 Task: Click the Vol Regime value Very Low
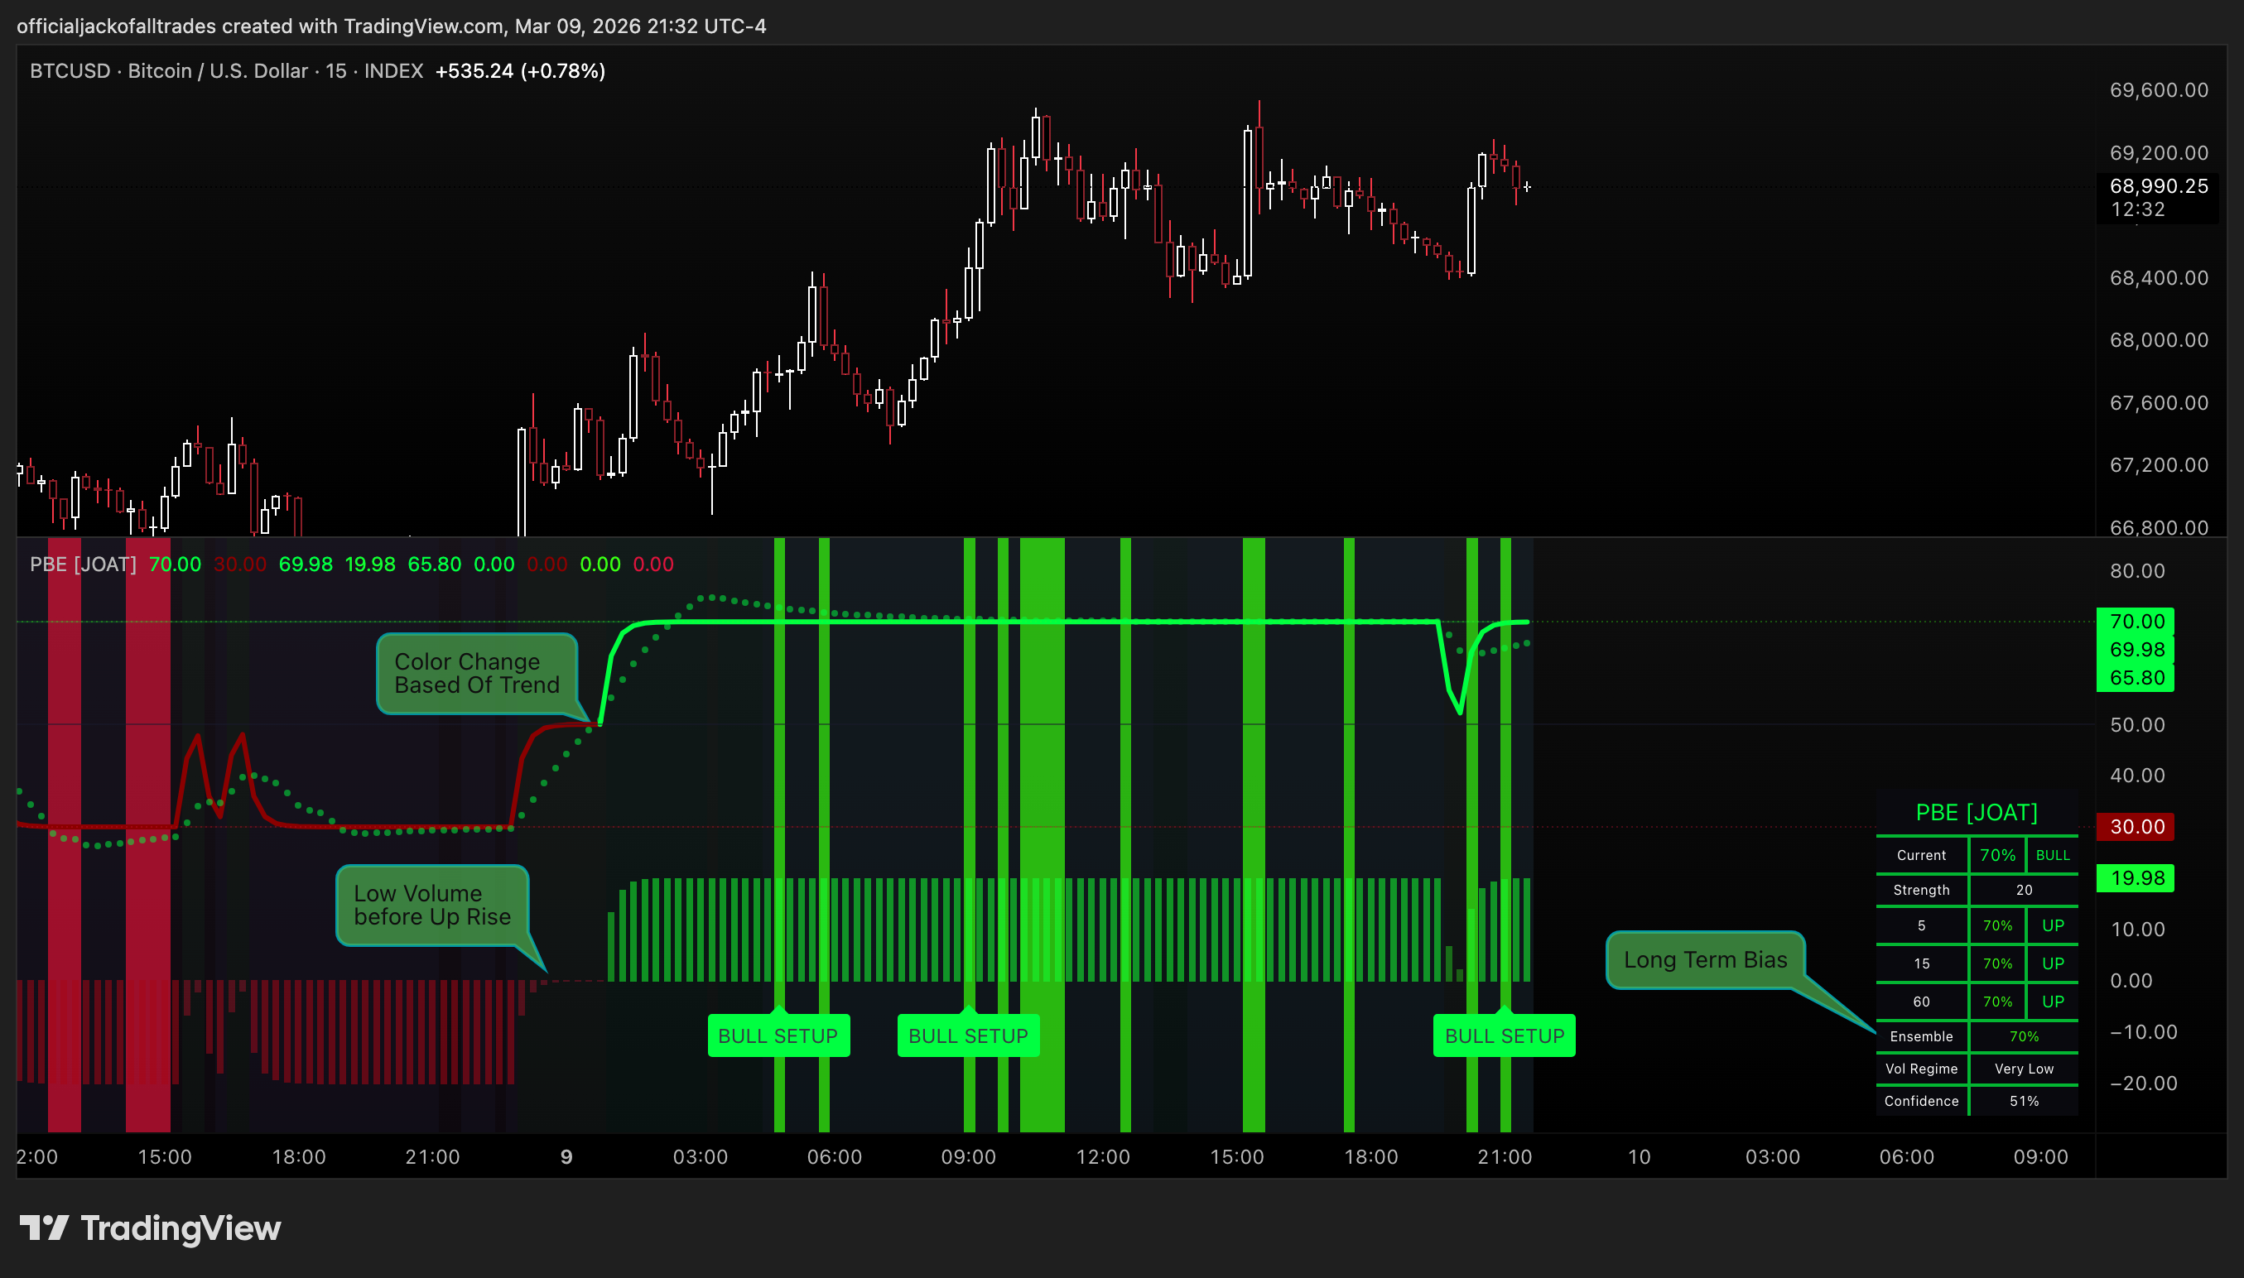(x=2024, y=1069)
